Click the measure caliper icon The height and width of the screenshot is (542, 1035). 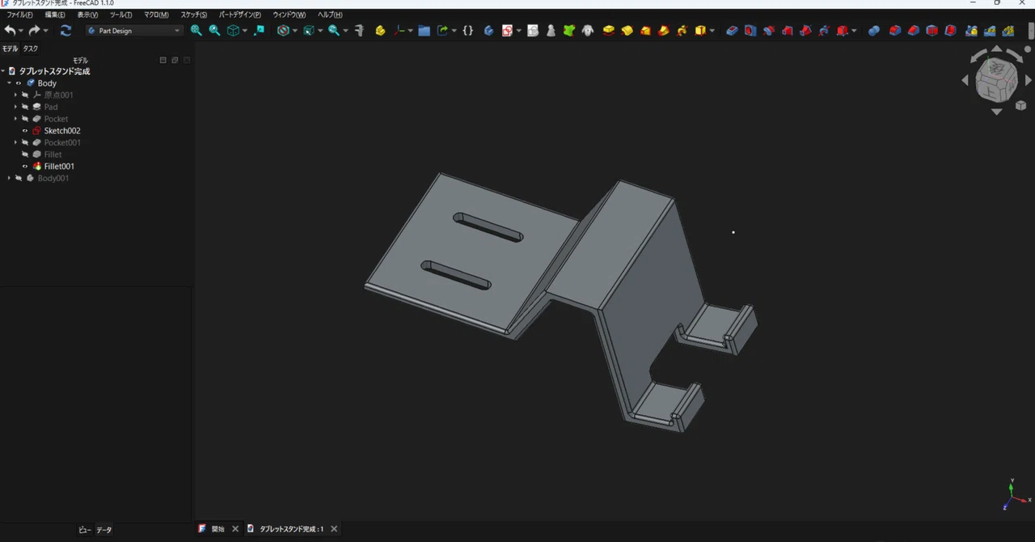point(359,31)
